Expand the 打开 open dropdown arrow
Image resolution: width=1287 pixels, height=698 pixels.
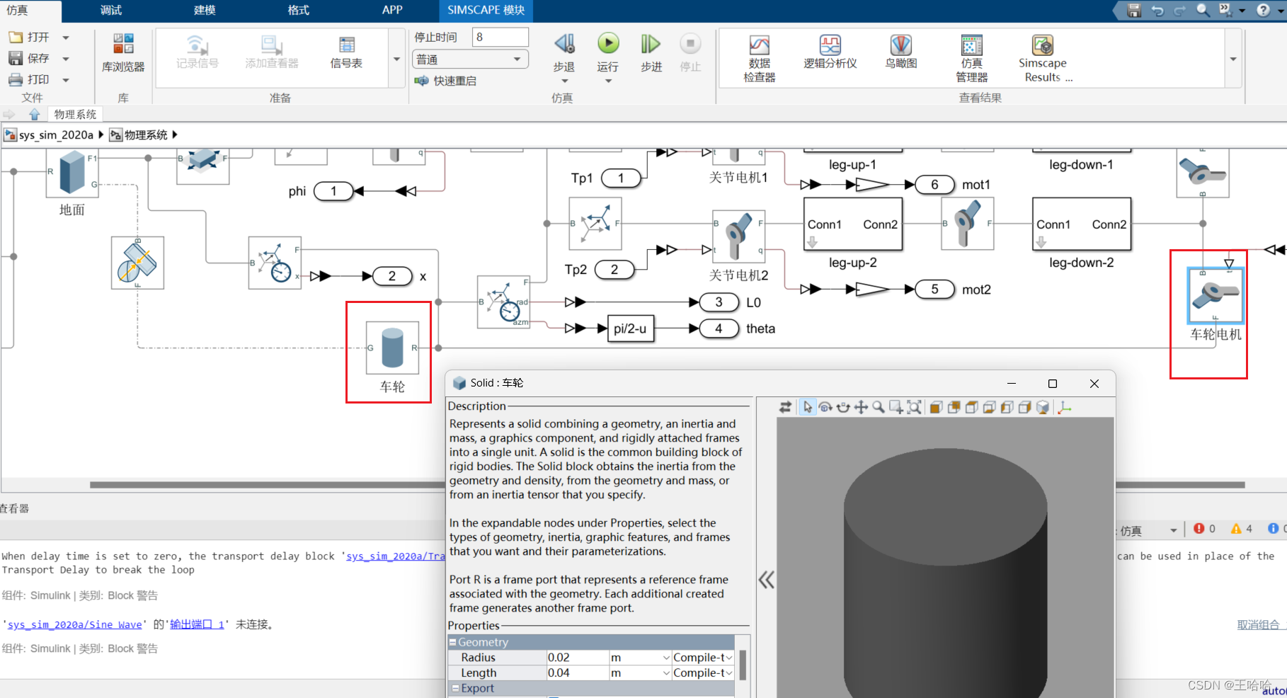click(66, 38)
